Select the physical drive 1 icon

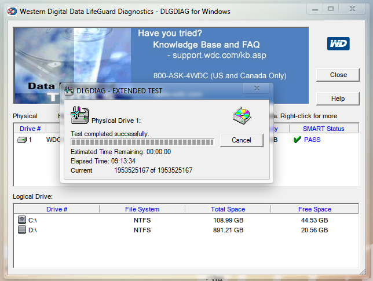(22, 140)
